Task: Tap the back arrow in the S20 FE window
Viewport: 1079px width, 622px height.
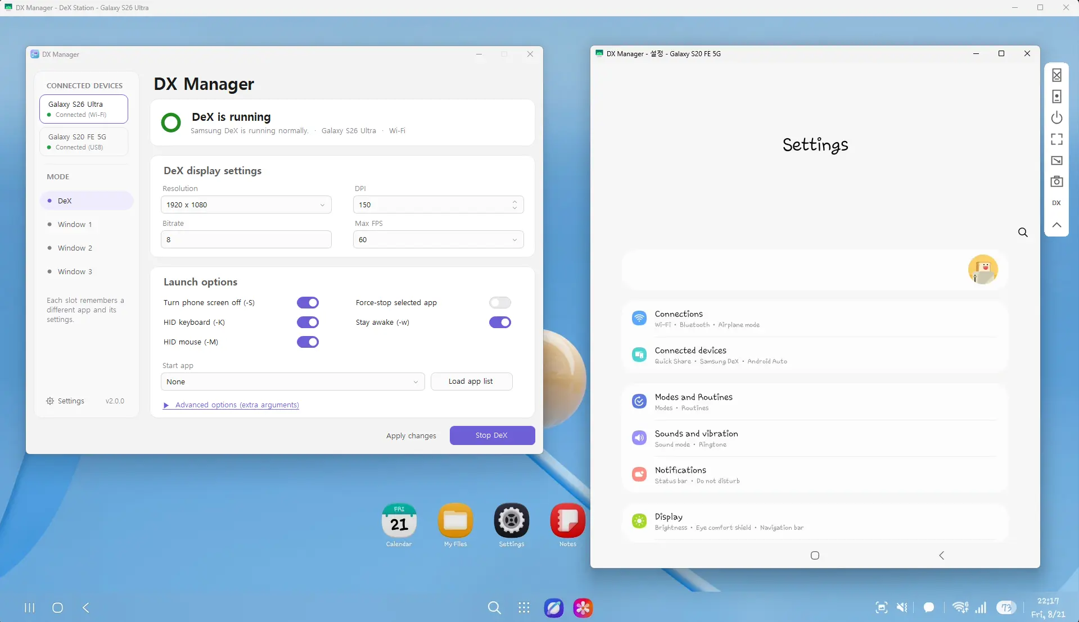Action: [941, 556]
